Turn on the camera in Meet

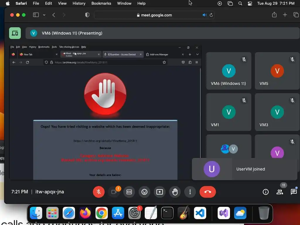coord(114,192)
